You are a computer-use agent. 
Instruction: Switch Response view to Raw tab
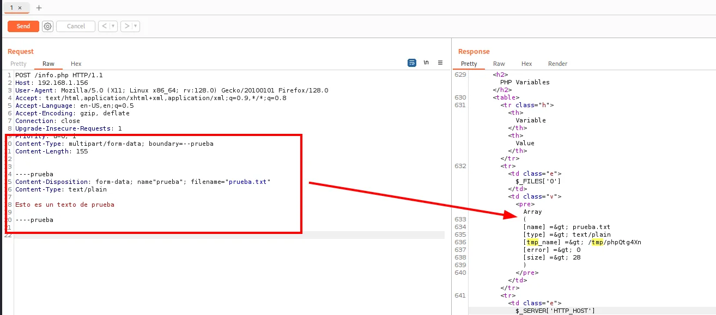coord(499,64)
